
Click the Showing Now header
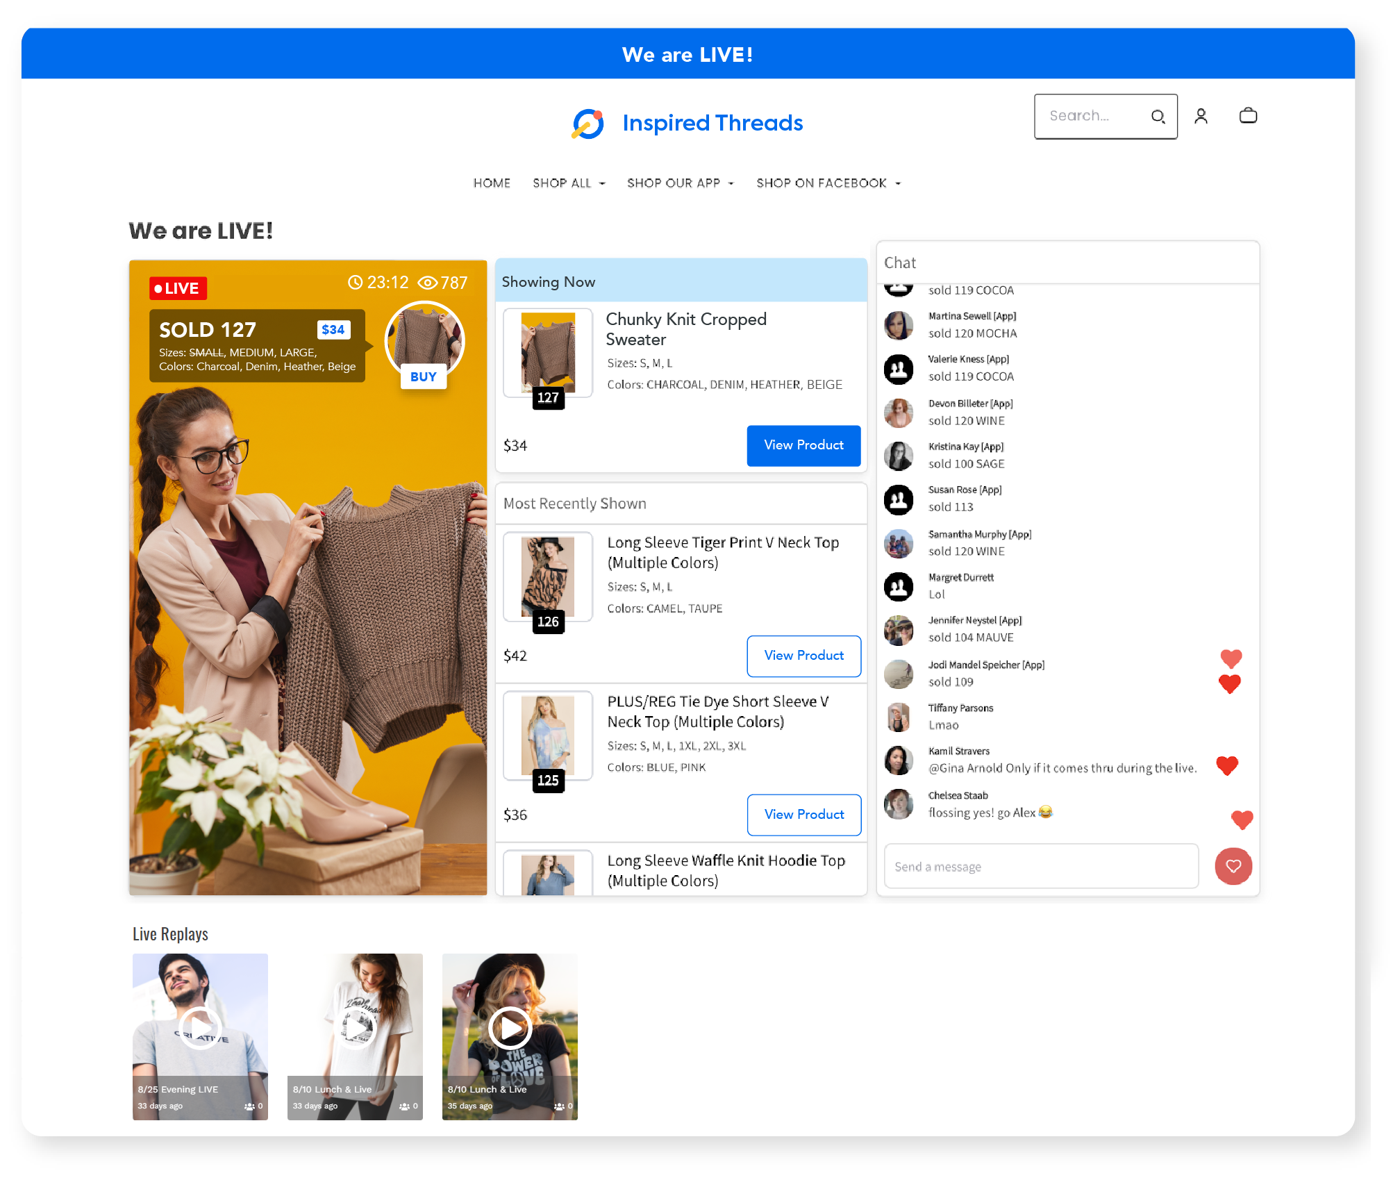tap(681, 281)
